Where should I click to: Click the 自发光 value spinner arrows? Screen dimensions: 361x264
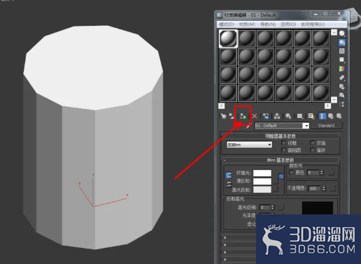[x=322, y=173]
